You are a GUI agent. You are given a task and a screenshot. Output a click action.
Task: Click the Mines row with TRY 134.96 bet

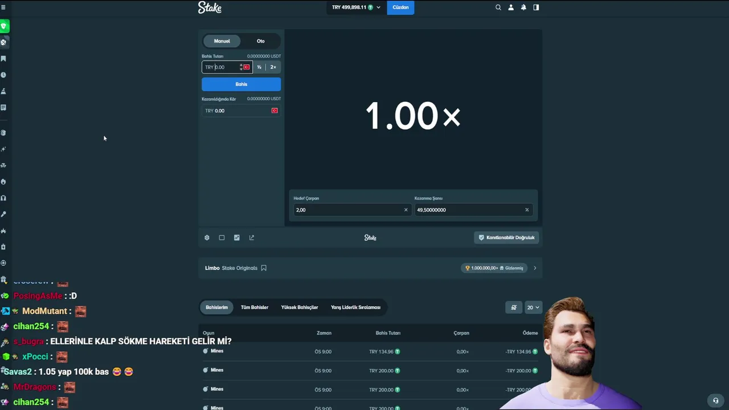[370, 351]
